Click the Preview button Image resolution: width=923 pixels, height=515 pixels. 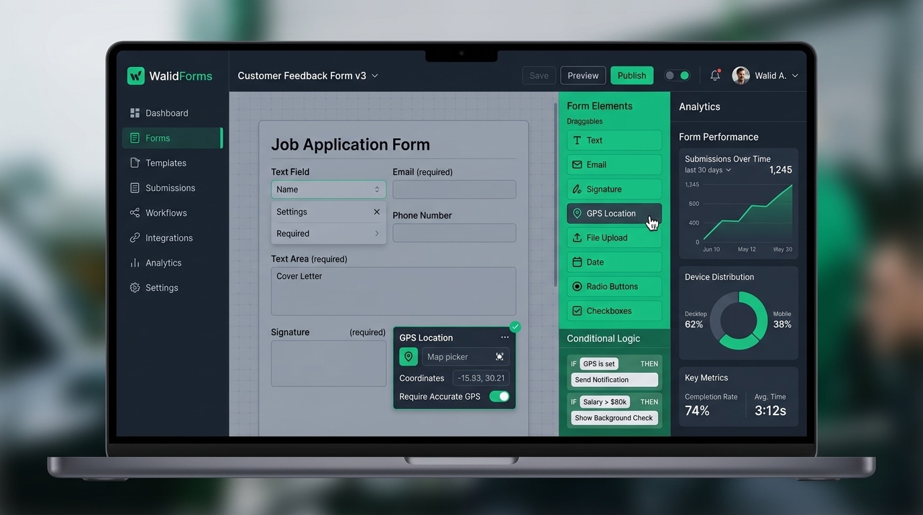[x=583, y=76]
